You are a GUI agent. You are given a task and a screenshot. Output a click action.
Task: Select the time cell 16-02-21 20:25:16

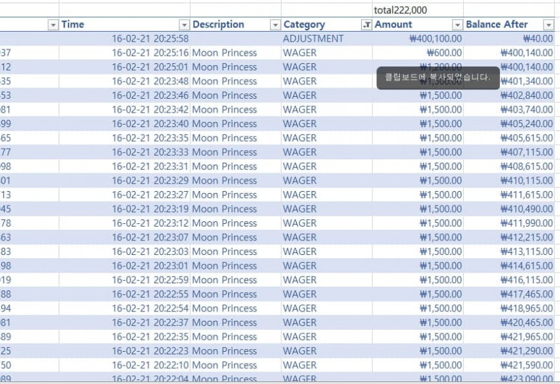(125, 53)
